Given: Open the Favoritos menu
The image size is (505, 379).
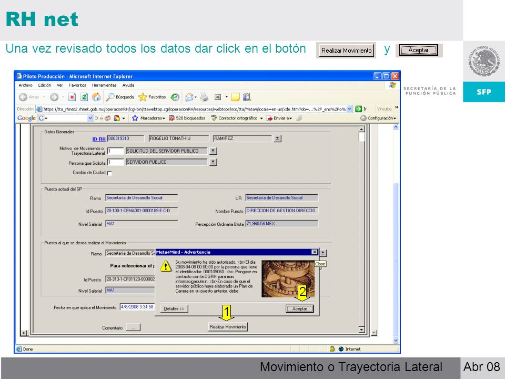Looking at the screenshot, I should coord(78,85).
